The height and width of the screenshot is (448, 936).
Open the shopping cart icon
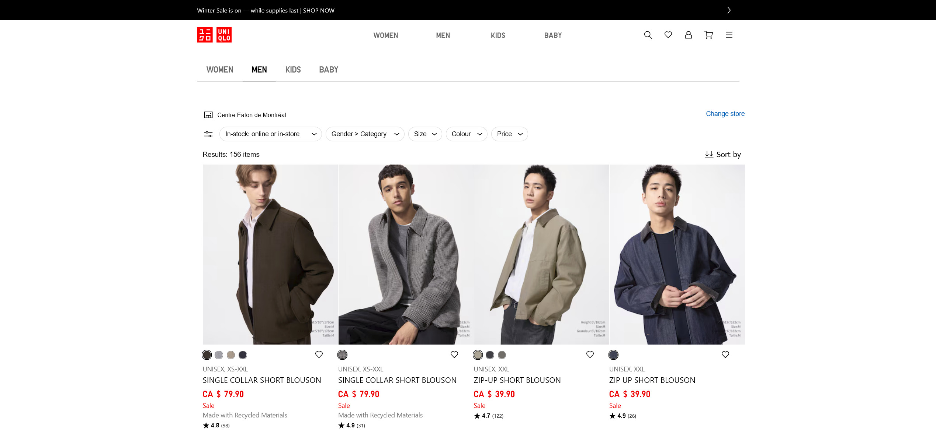708,35
